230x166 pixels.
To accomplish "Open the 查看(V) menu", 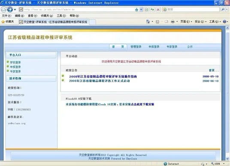I will pos(33,15).
